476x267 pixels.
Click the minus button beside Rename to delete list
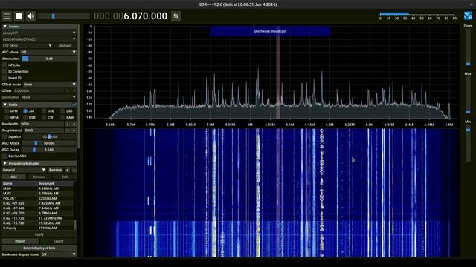(x=74, y=170)
